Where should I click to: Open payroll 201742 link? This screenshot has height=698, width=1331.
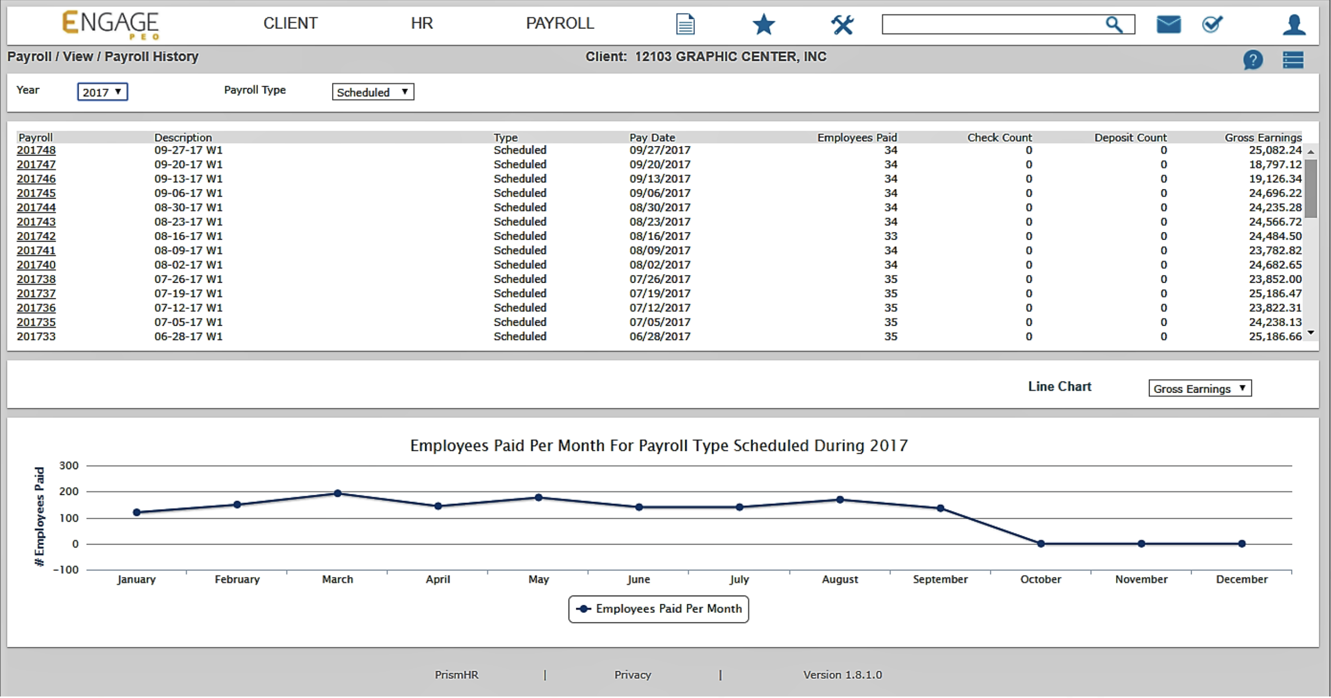[36, 236]
